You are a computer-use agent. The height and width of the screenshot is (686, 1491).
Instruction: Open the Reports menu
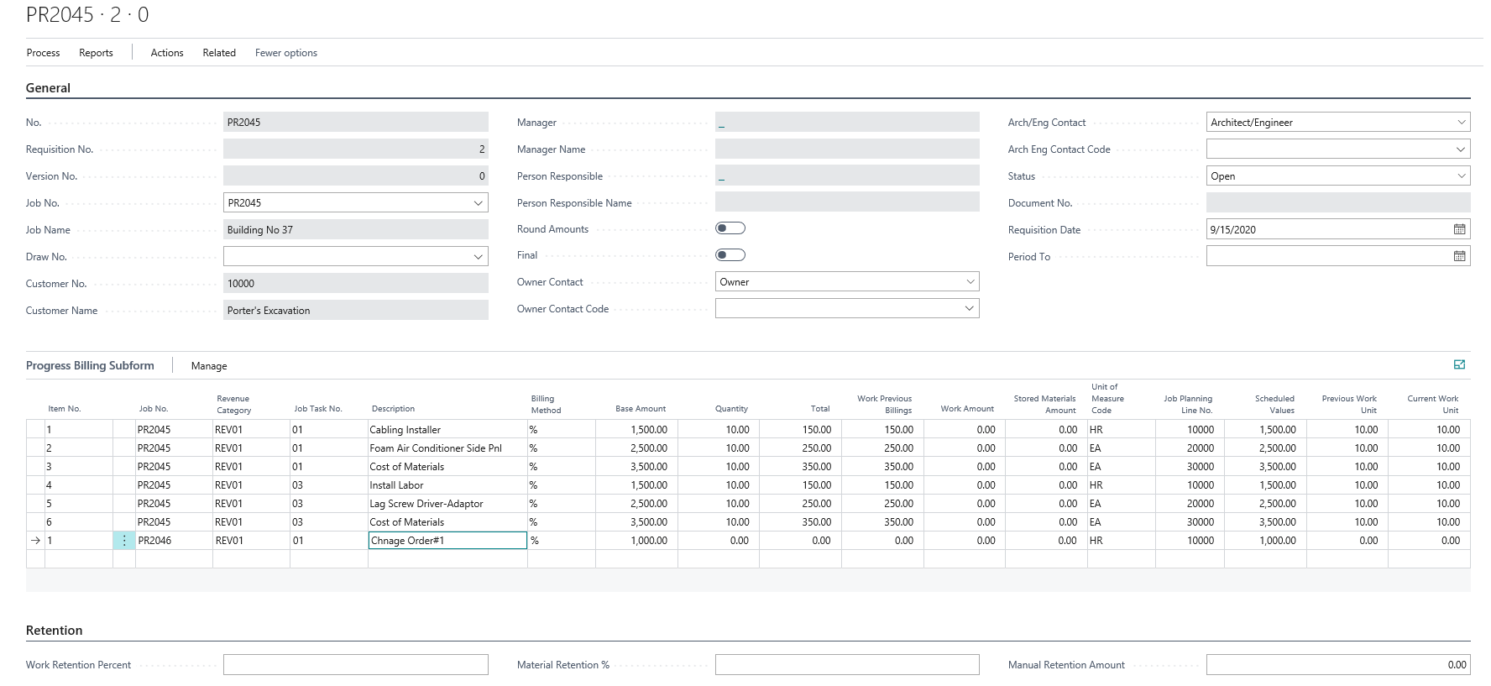click(96, 53)
